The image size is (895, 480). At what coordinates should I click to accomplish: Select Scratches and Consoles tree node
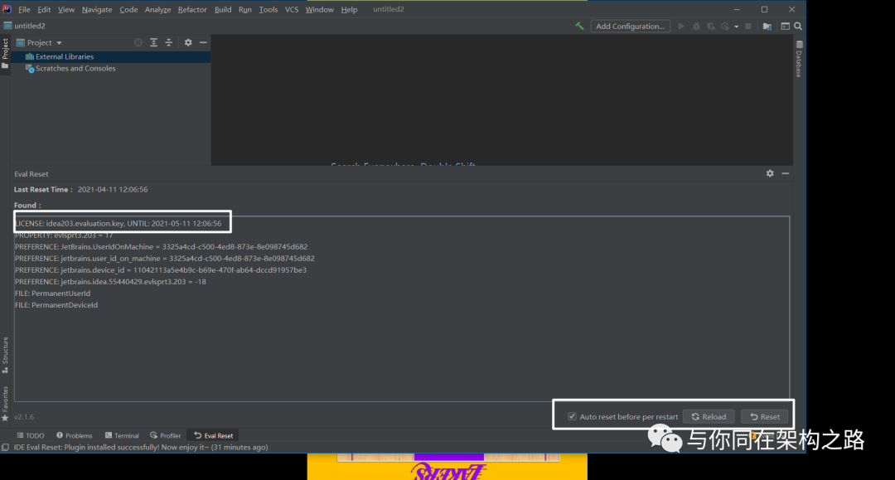tap(75, 69)
